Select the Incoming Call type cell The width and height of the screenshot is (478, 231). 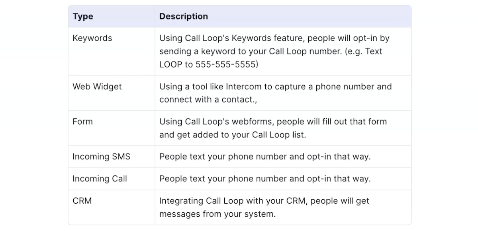[112, 179]
